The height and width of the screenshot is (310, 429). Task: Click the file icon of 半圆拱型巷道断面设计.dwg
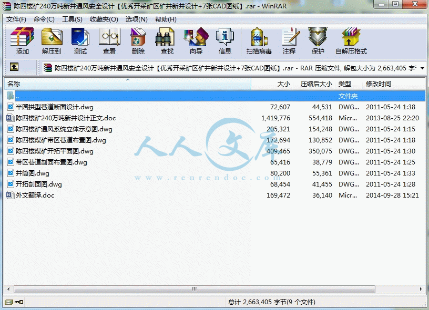[x=11, y=107]
